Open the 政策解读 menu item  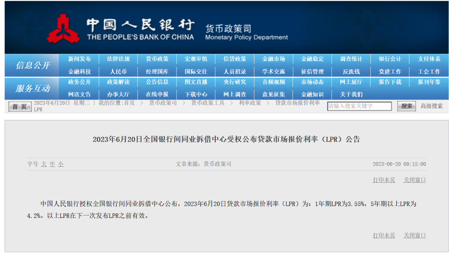tap(118, 82)
